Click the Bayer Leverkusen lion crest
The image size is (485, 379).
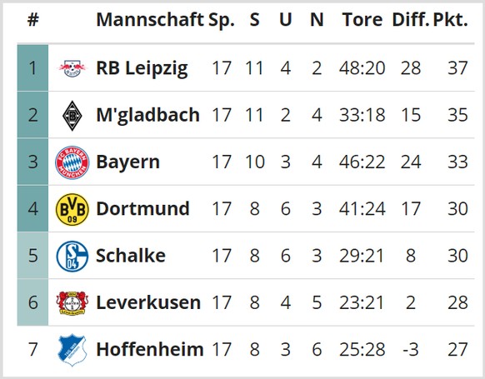72,303
